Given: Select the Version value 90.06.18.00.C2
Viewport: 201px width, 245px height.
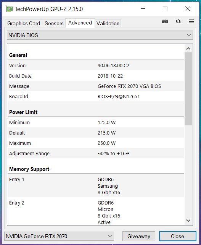Looking at the screenshot, I should click(113, 66).
